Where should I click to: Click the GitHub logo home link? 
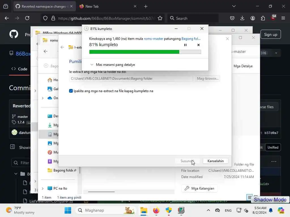pyautogui.click(x=14, y=34)
